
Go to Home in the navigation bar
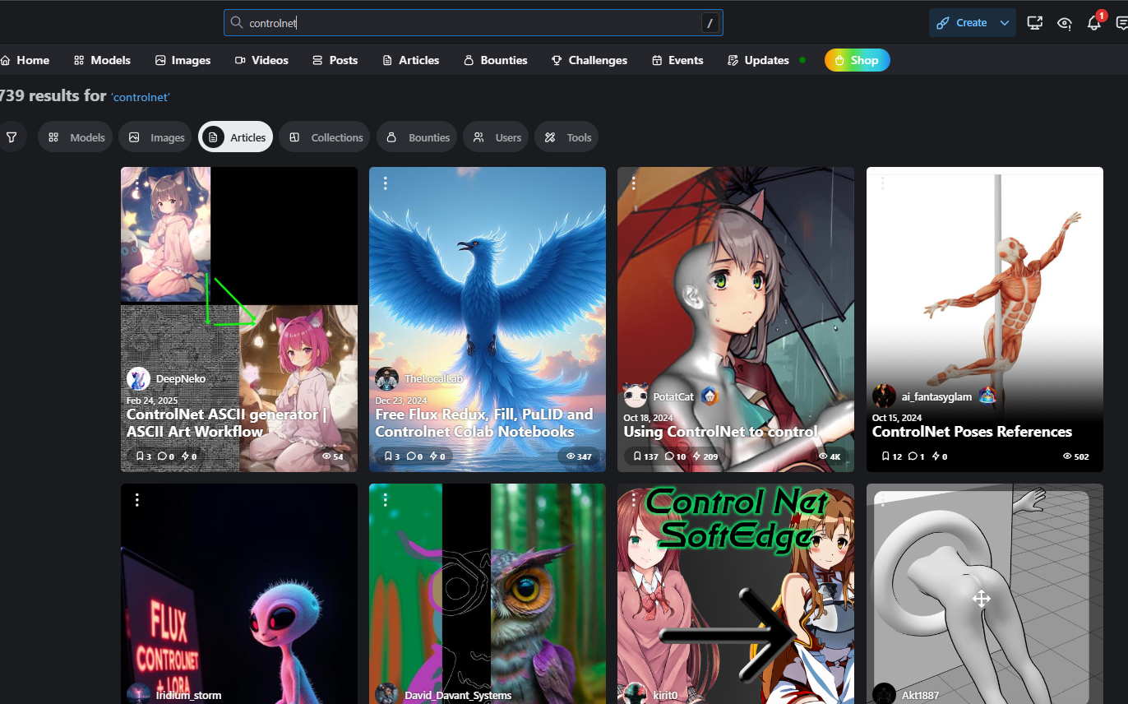(25, 60)
